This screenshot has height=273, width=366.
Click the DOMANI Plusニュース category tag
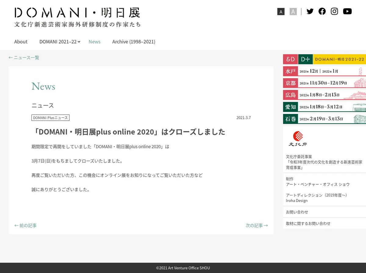(50, 118)
